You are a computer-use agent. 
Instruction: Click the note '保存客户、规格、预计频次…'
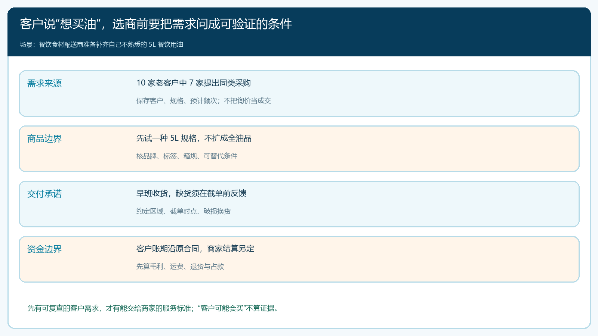tap(204, 101)
